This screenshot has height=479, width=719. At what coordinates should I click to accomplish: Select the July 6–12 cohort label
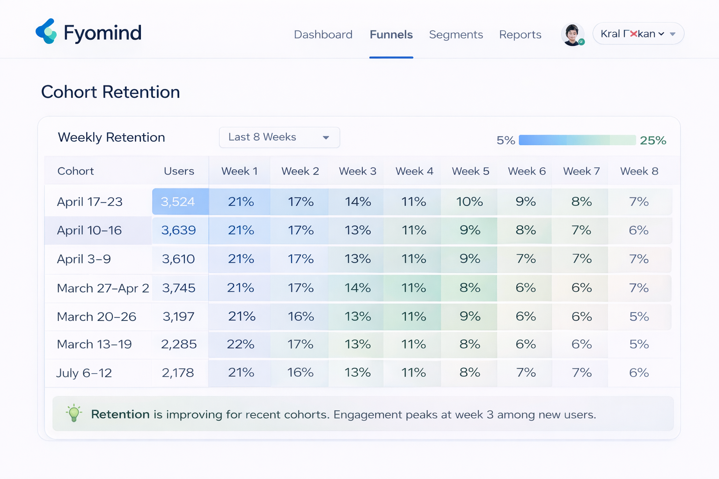(x=84, y=373)
